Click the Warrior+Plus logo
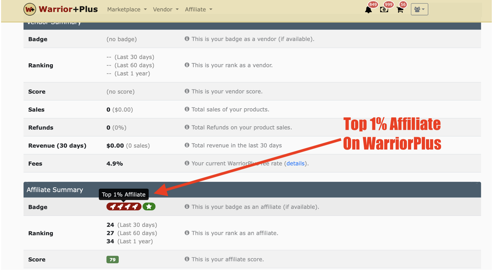 click(x=61, y=9)
